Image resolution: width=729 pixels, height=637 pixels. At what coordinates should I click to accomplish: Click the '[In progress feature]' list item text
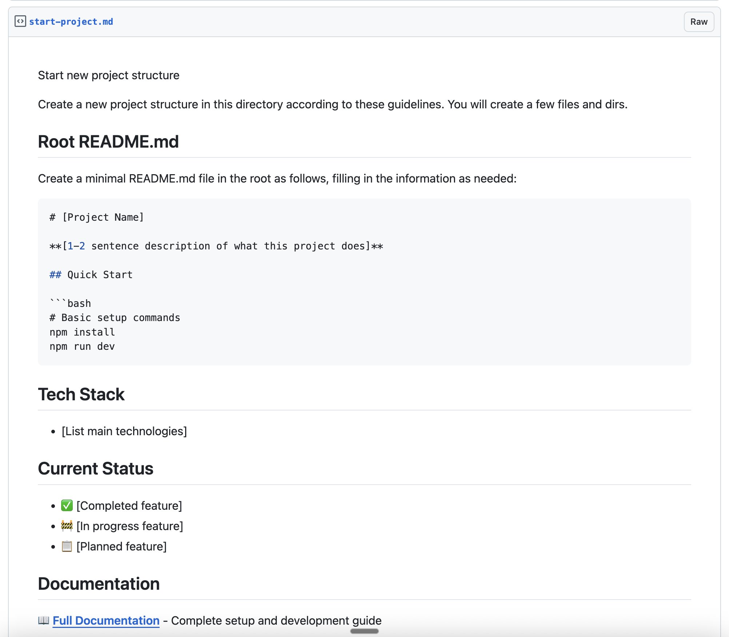click(x=130, y=526)
